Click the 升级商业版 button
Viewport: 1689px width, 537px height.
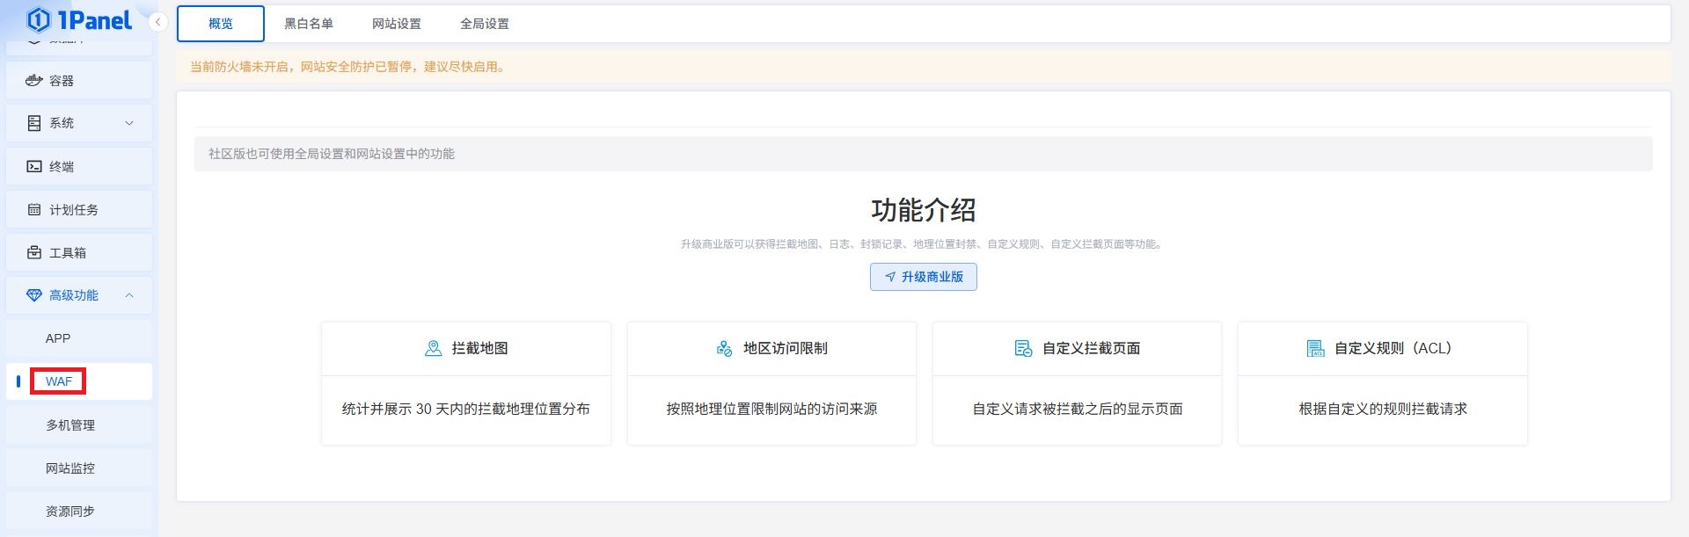coord(924,277)
